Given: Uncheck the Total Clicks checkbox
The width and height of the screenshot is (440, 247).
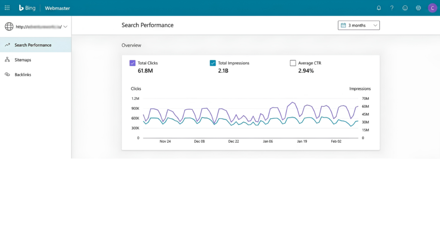Looking at the screenshot, I should click(132, 63).
